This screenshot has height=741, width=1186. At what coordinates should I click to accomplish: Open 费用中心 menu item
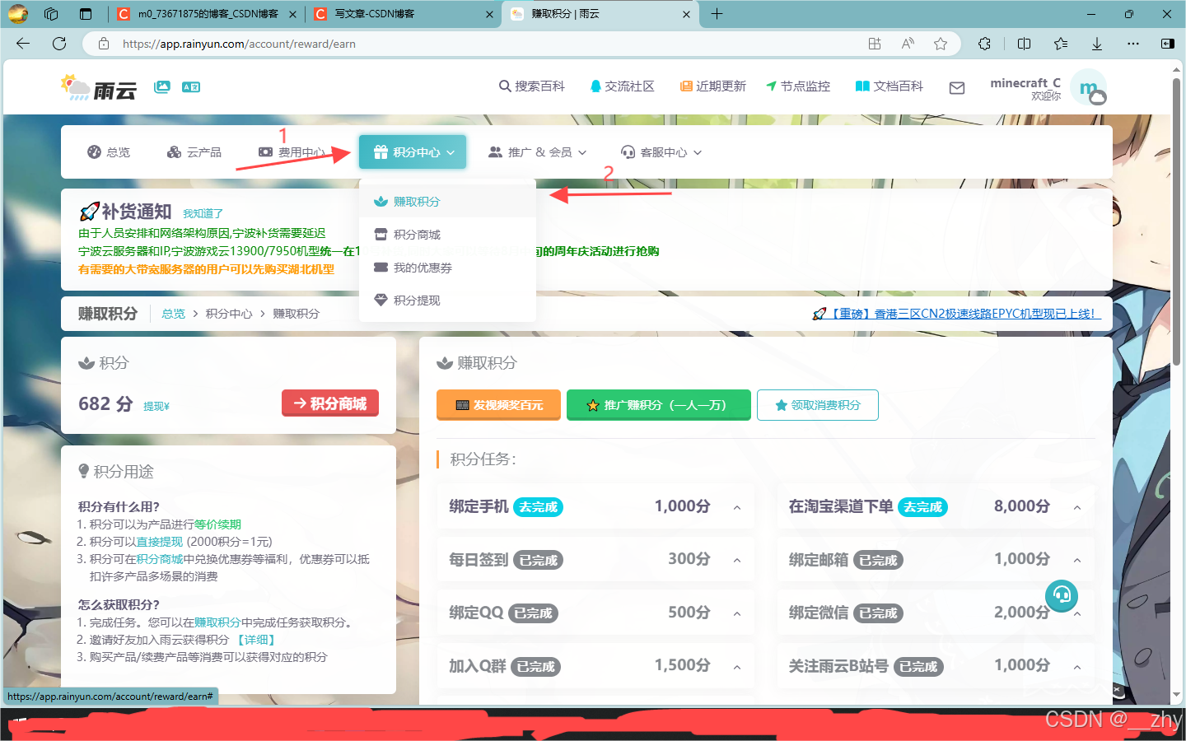pos(292,152)
